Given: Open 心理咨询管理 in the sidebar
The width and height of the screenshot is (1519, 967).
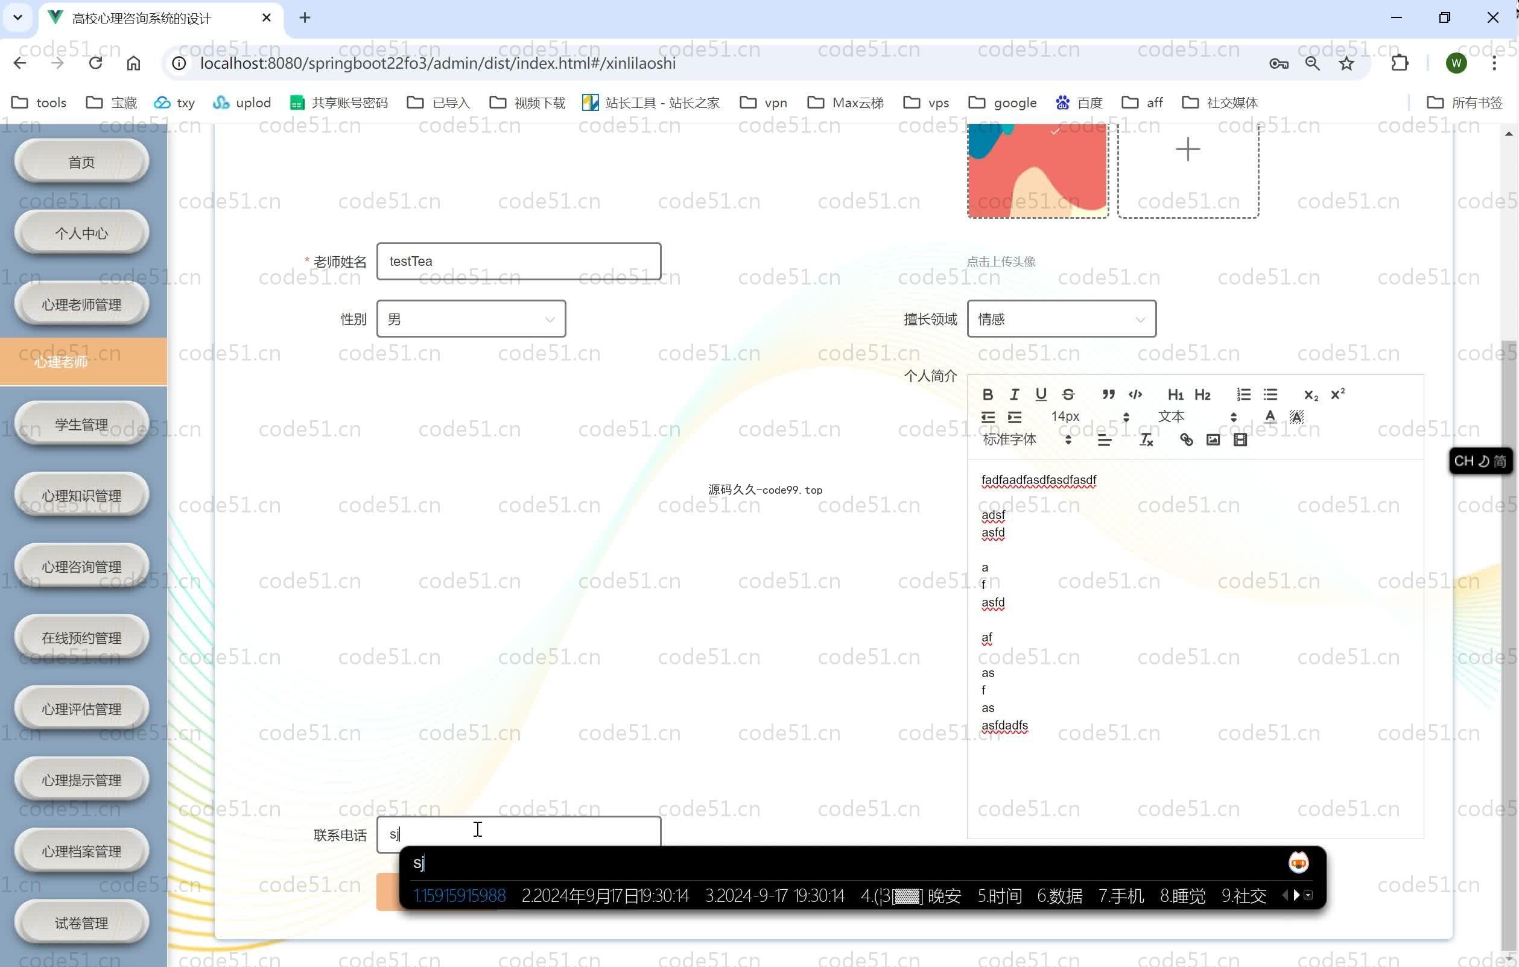Looking at the screenshot, I should coord(81,567).
